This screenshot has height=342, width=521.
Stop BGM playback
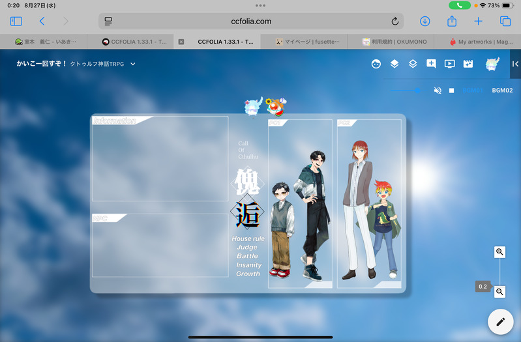[451, 91]
